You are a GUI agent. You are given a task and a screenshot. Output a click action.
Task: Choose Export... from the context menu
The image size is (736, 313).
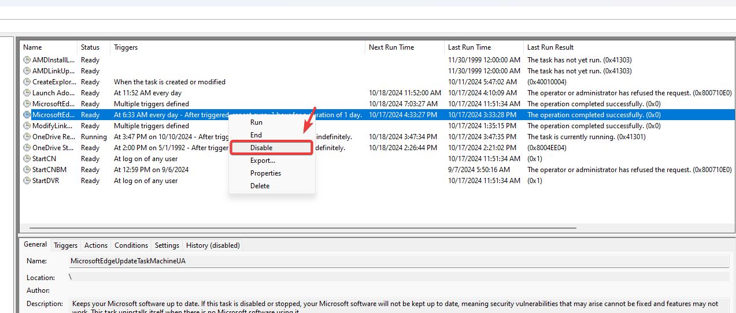(x=272, y=161)
